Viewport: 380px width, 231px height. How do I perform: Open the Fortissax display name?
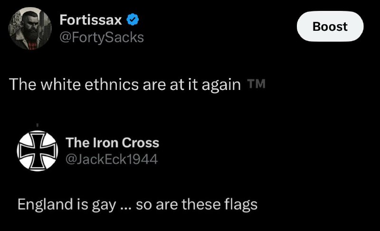click(x=91, y=20)
